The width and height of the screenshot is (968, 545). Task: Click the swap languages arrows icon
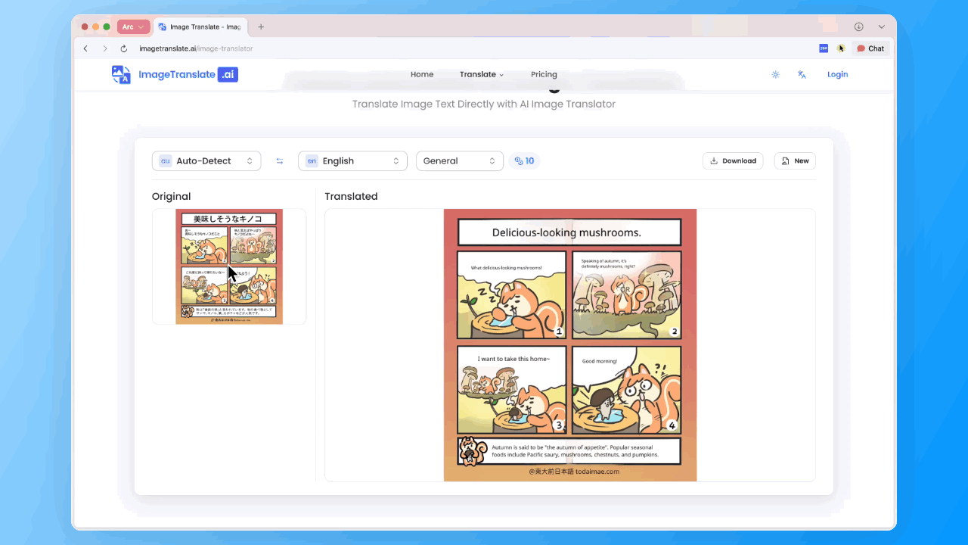click(x=279, y=160)
